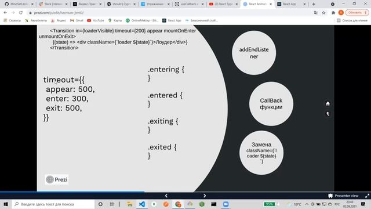The height and width of the screenshot is (209, 371).
Task: Open Cortana from the taskbar
Action: tap(100, 204)
